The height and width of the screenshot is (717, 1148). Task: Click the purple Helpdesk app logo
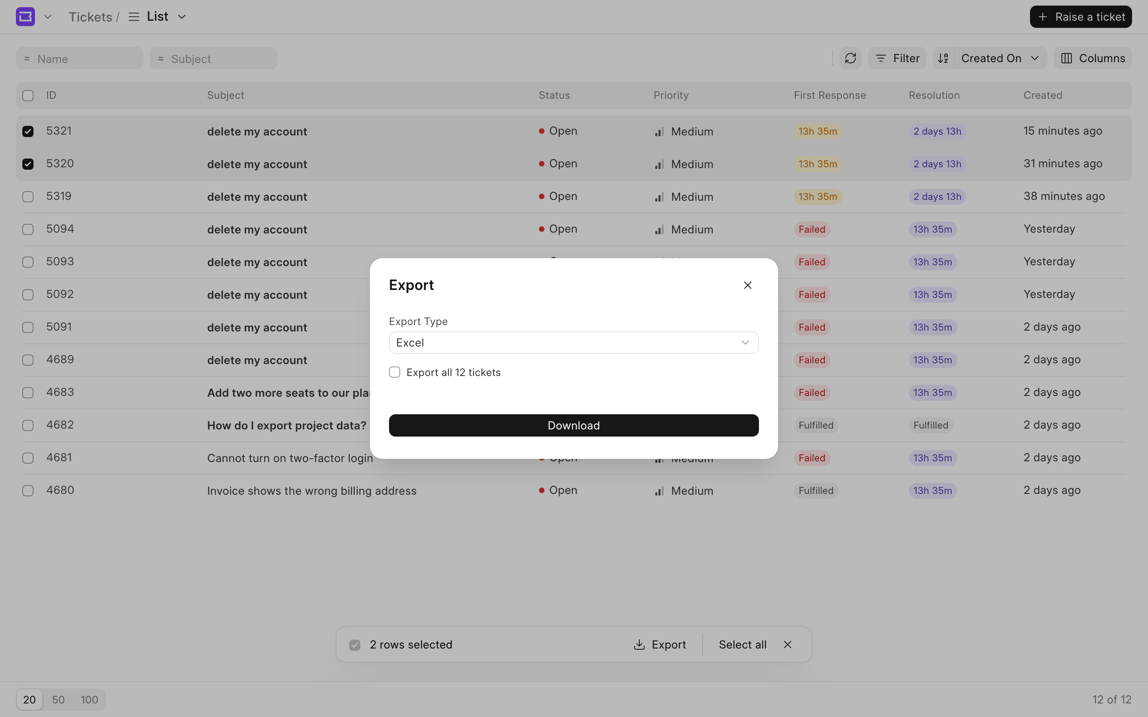click(25, 17)
